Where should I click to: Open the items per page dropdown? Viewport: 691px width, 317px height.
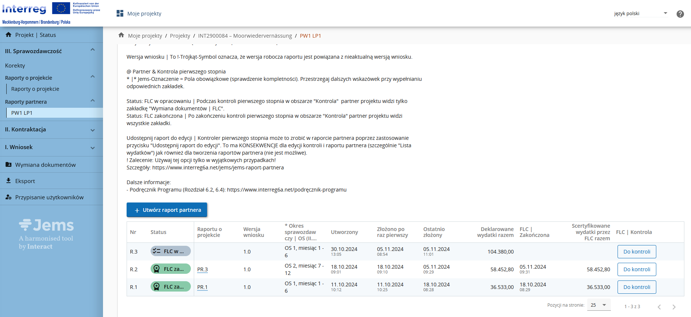click(598, 305)
